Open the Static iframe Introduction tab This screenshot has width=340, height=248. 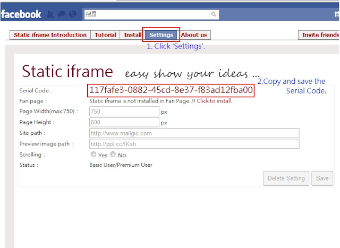[50, 35]
